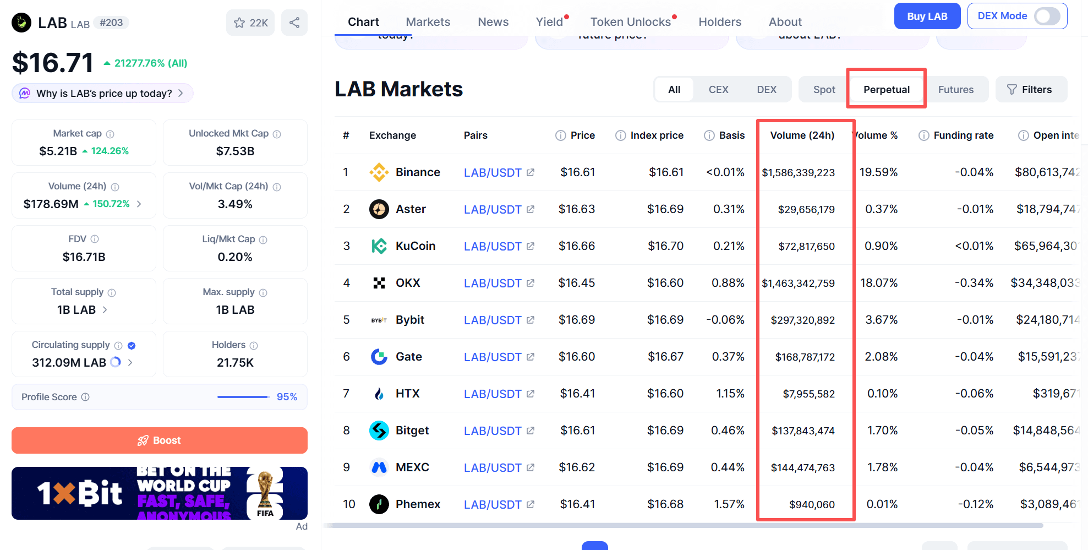Open the Chart tab

(x=363, y=22)
